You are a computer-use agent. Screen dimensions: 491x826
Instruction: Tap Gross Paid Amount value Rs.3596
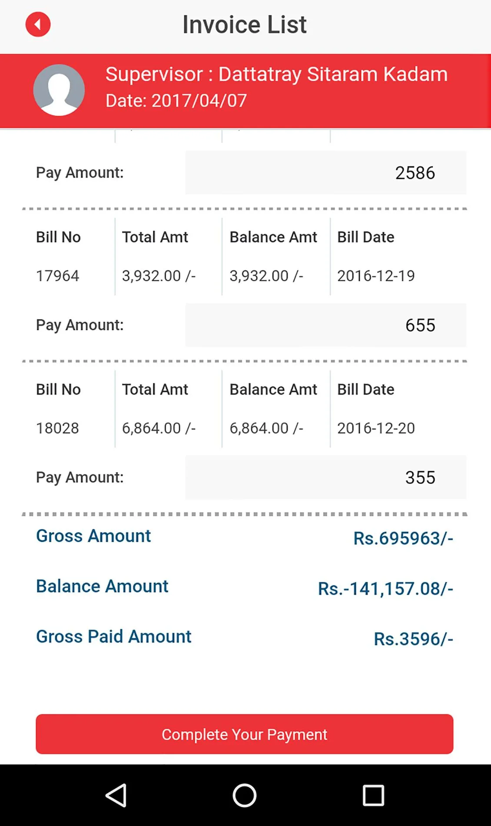(x=414, y=639)
